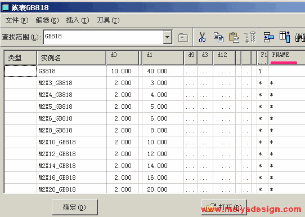Open the 插入(I) menu
305x217 pixels.
pyautogui.click(x=78, y=20)
